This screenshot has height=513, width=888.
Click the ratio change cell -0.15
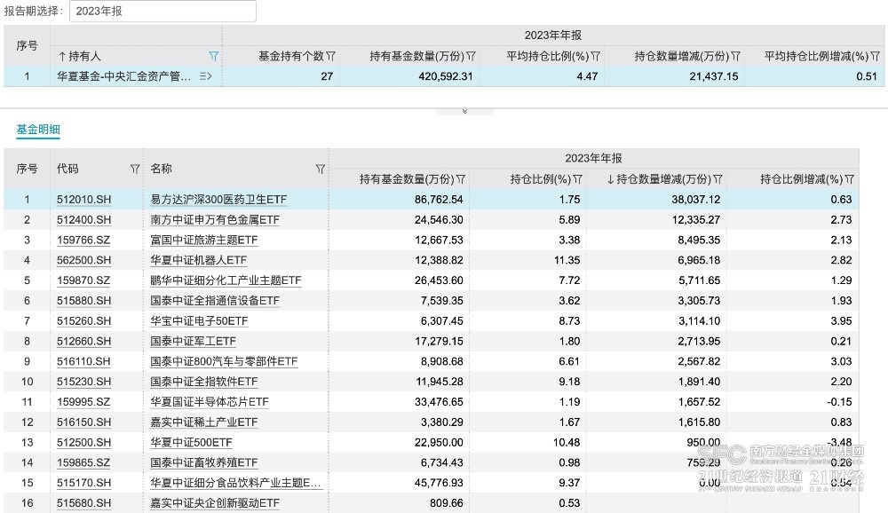(x=839, y=402)
